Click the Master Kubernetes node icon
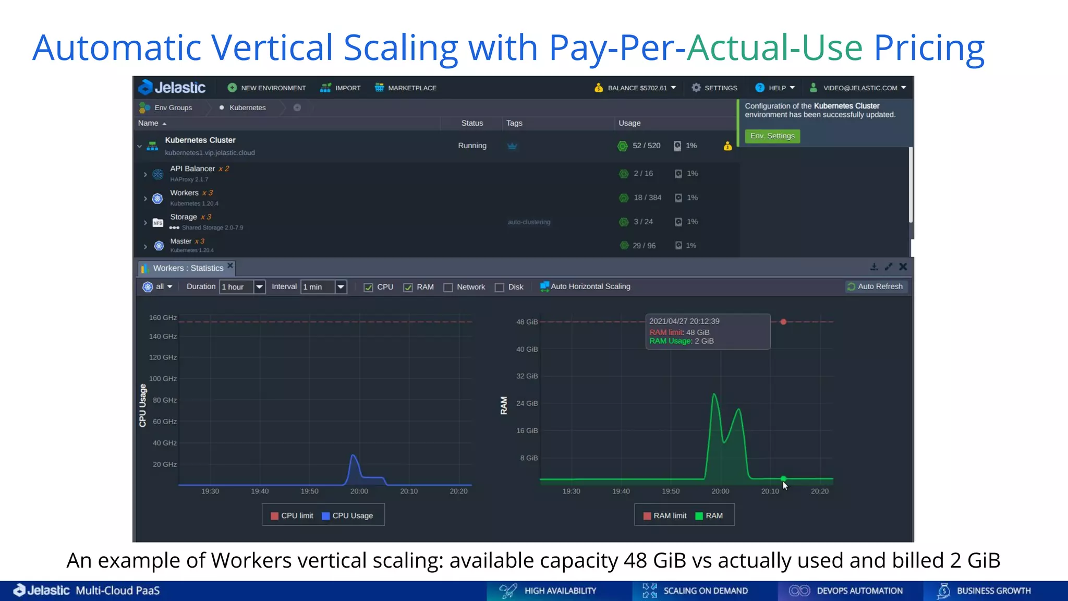The image size is (1068, 601). click(x=159, y=246)
